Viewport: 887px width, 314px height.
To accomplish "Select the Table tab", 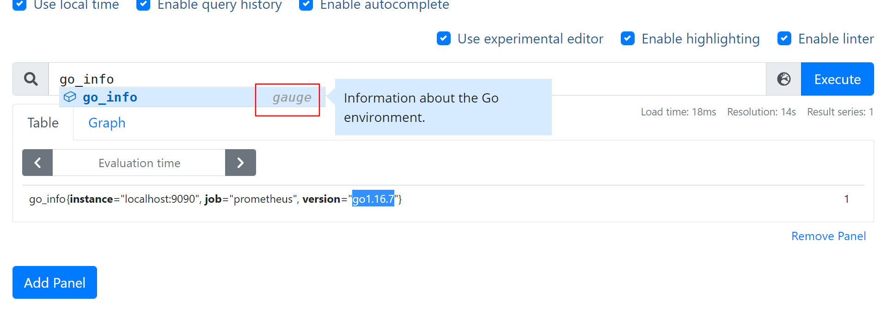I will click(x=43, y=123).
